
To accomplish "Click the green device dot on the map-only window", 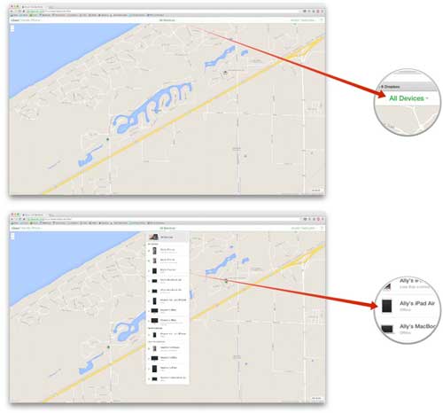I will [108, 139].
